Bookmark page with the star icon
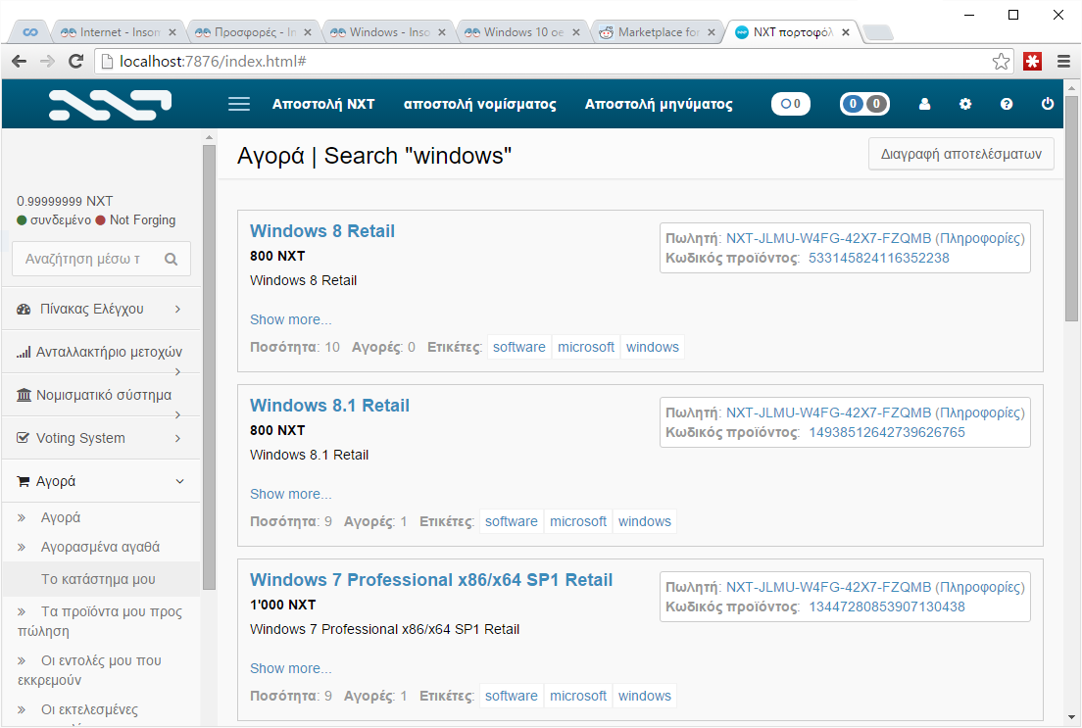 1001,62
